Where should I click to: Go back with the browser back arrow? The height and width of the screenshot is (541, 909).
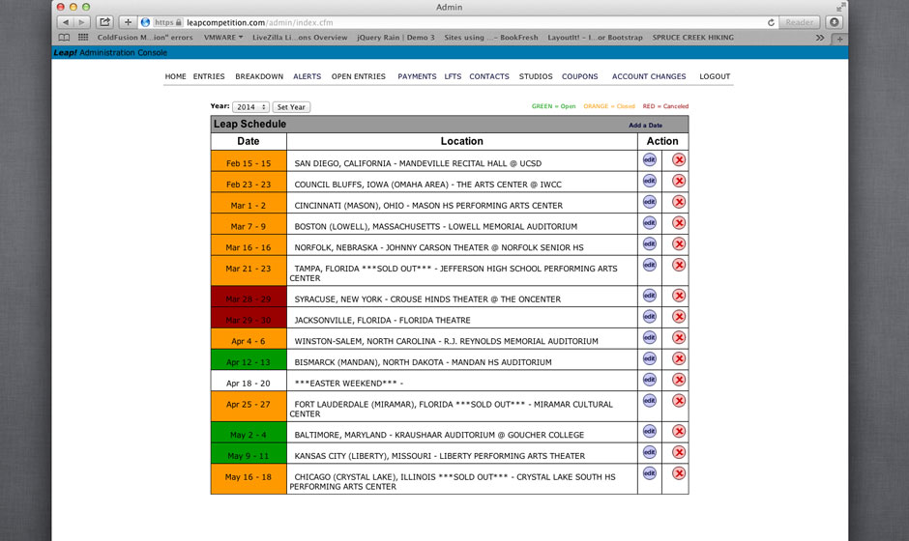click(66, 22)
